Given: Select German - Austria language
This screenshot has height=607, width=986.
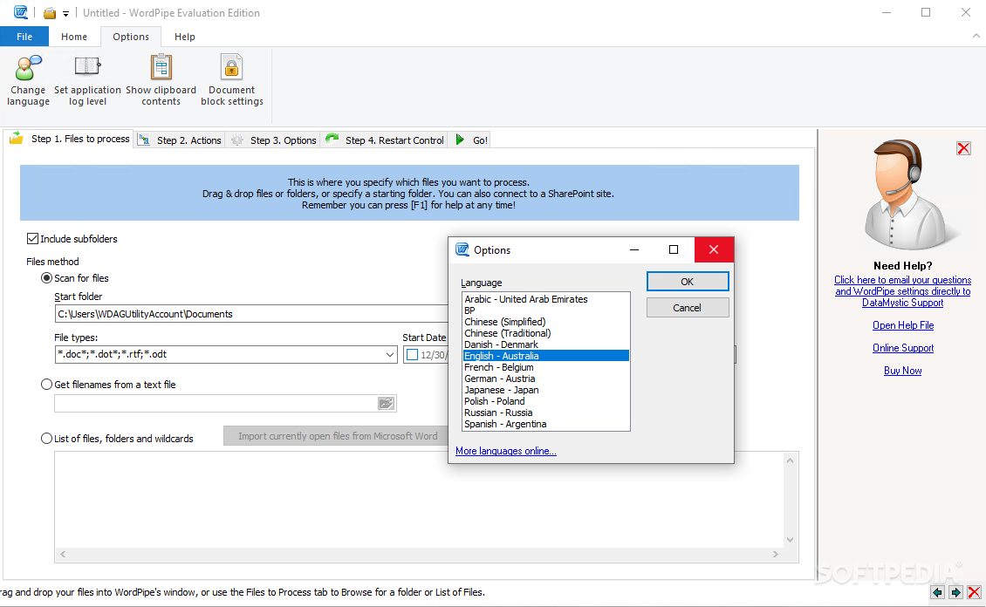Looking at the screenshot, I should point(545,379).
